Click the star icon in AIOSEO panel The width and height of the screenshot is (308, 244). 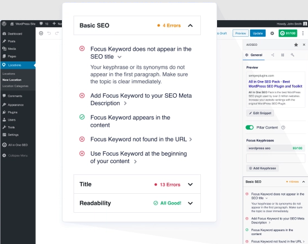[x=296, y=45]
